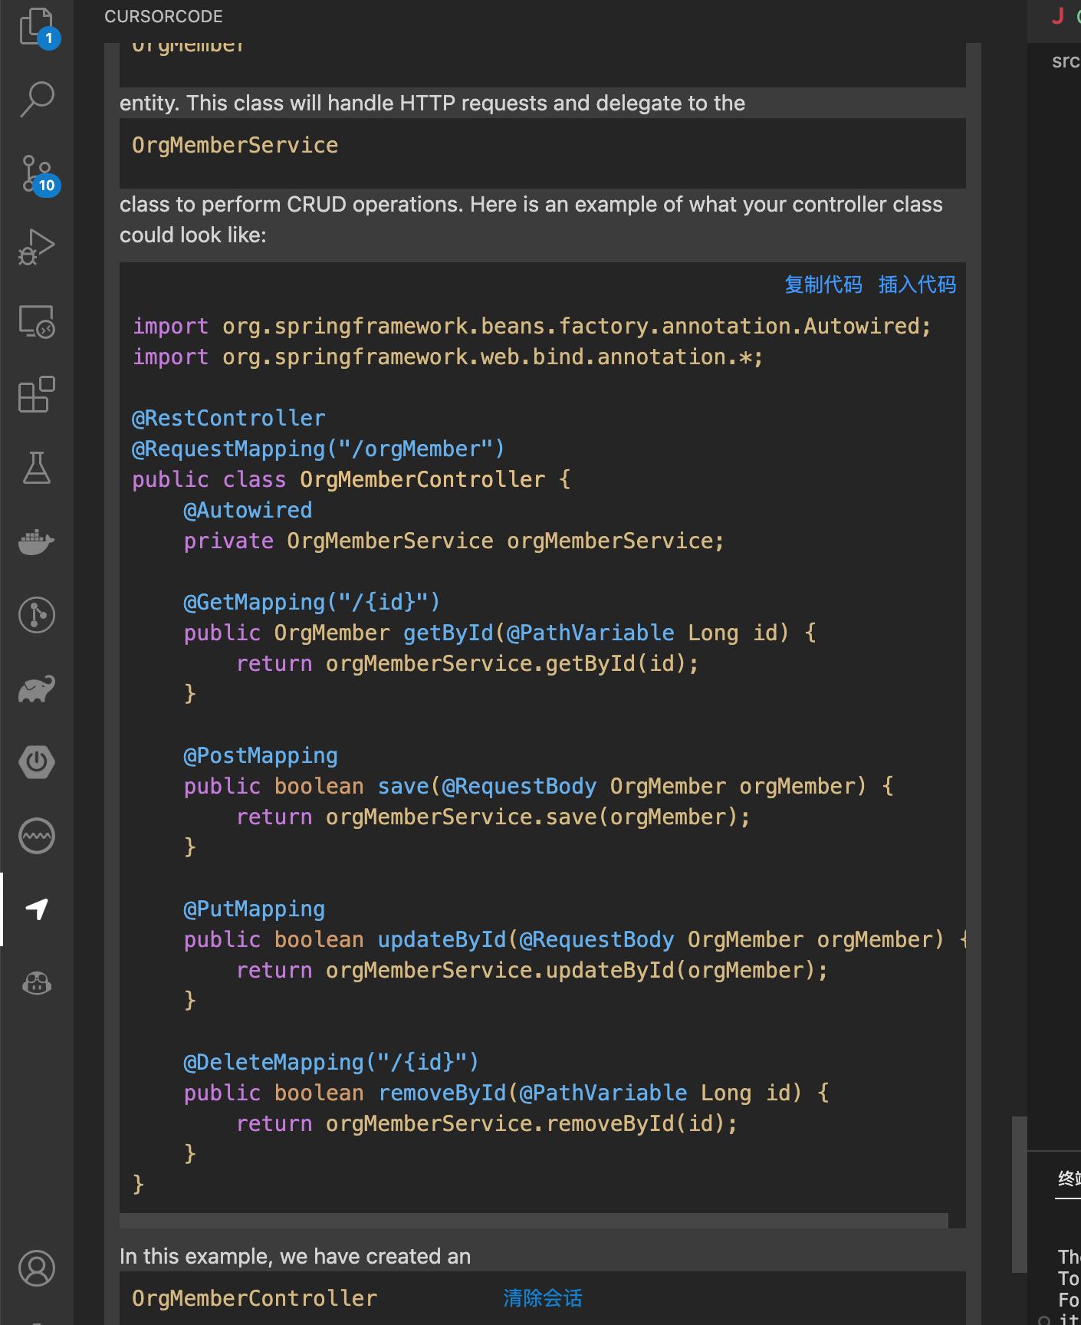Viewport: 1081px width, 1325px height.
Task: Open the Extensions view
Action: point(36,394)
